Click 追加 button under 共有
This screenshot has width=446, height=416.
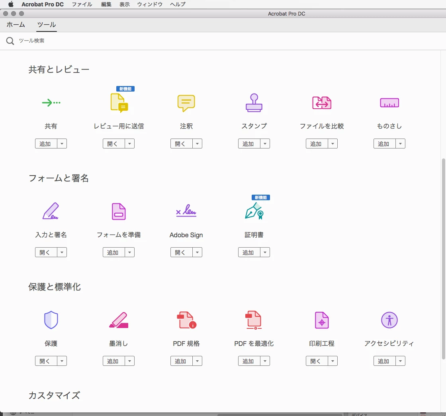(46, 144)
